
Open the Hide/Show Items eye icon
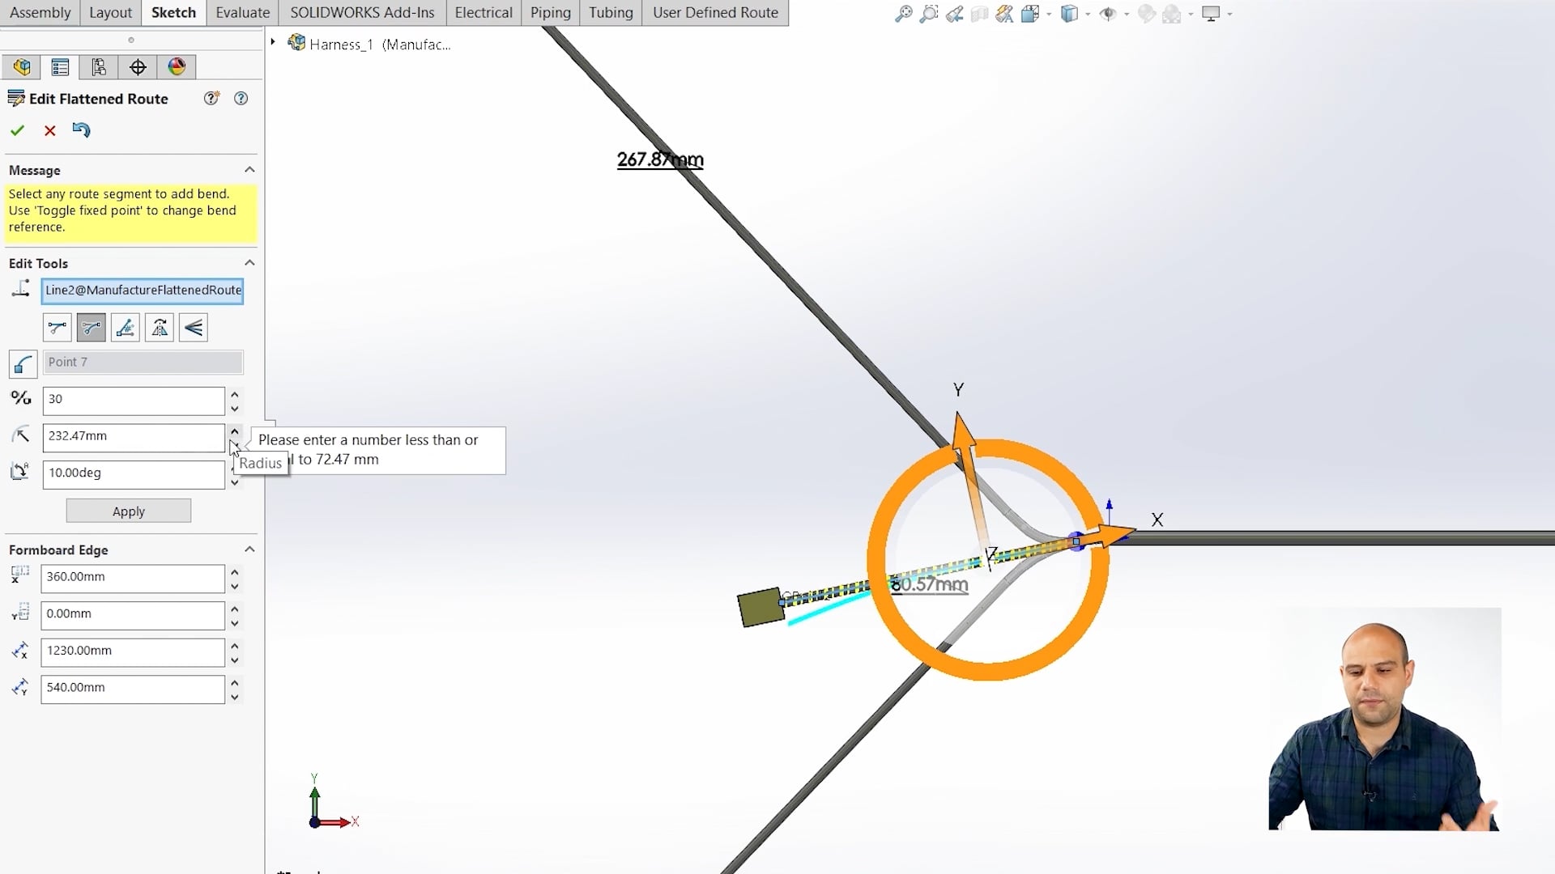[1108, 14]
